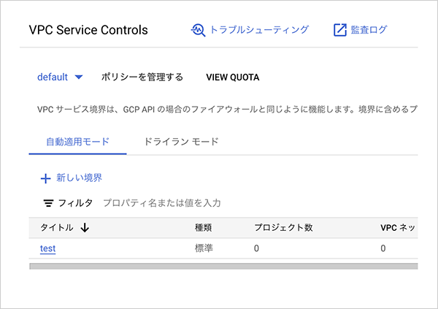This screenshot has height=309, width=438.
Task: Click the プロジェクト数 column header
Action: click(x=283, y=228)
